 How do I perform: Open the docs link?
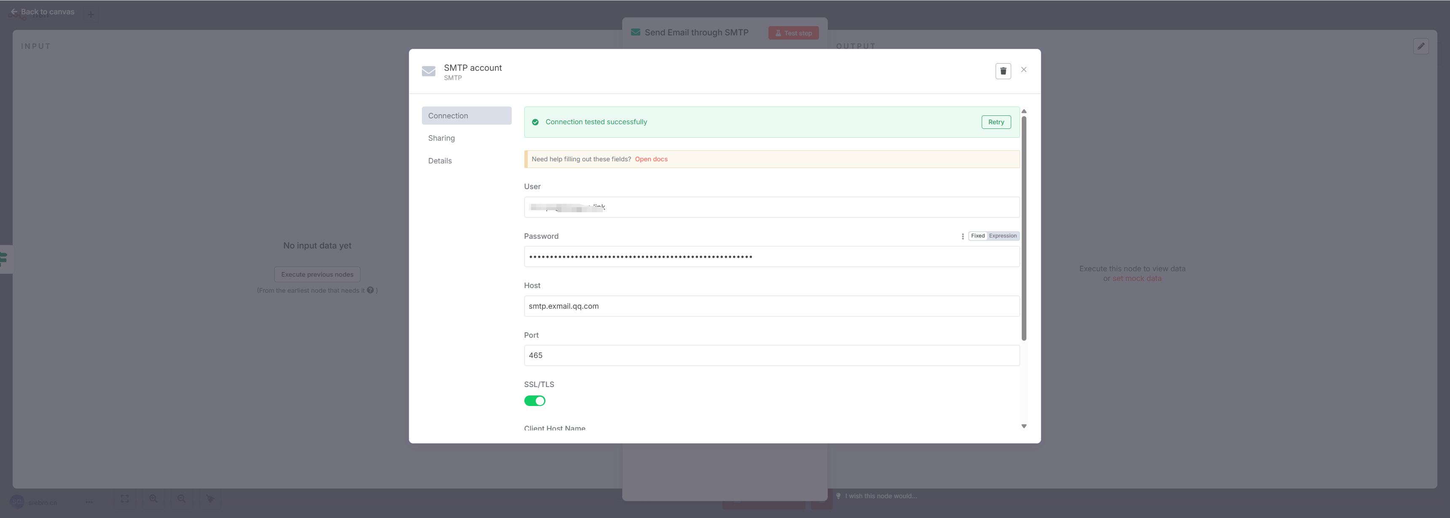651,159
